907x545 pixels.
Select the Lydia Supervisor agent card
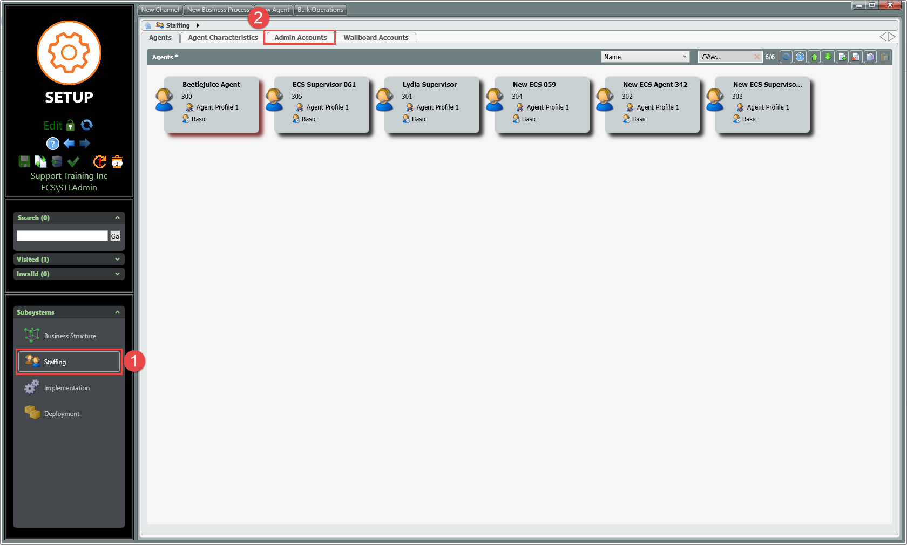(x=431, y=104)
